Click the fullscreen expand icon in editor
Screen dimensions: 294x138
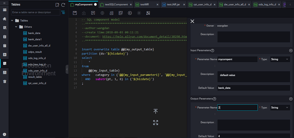click(x=156, y=123)
